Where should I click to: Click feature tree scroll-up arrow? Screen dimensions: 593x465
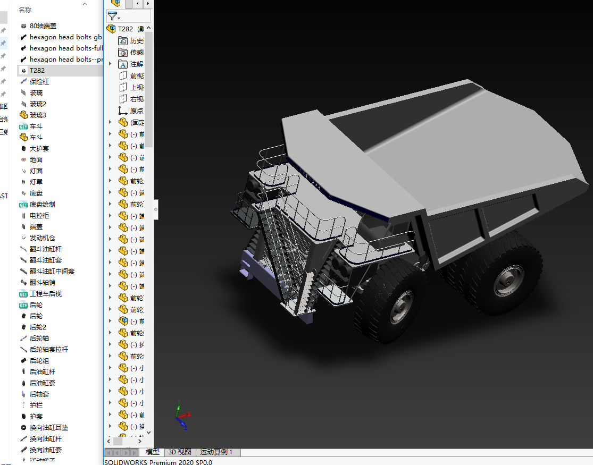148,28
